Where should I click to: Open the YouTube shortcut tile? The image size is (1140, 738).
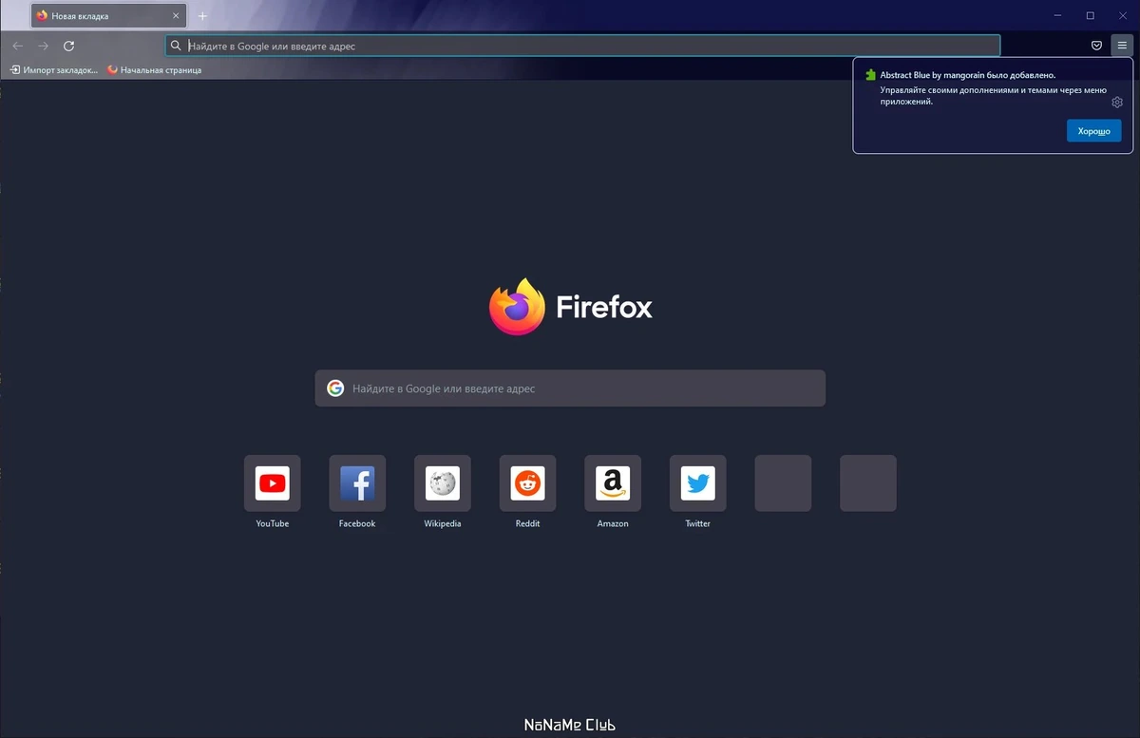(x=273, y=483)
